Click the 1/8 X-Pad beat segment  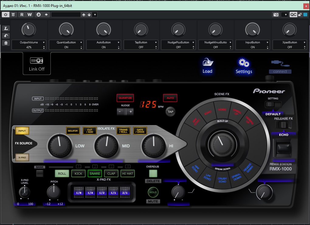coord(79,193)
